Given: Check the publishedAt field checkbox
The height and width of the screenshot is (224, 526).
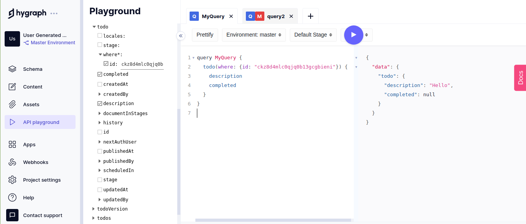Looking at the screenshot, I should point(100,151).
